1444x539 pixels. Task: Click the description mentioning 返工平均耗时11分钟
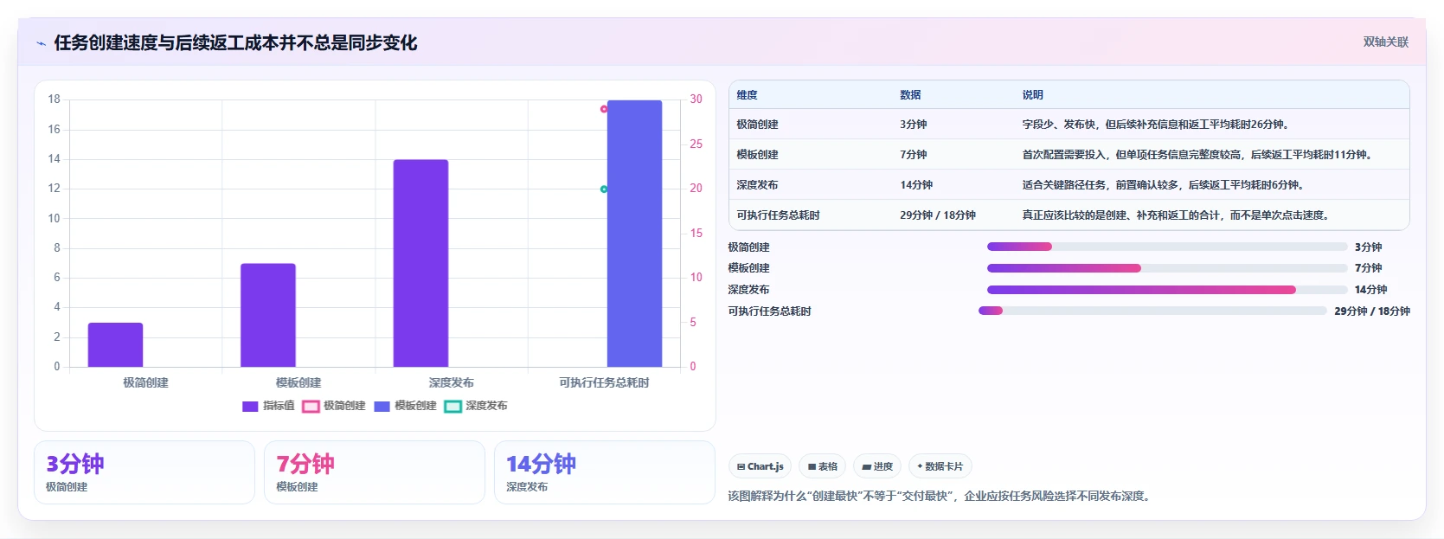pyautogui.click(x=1199, y=155)
